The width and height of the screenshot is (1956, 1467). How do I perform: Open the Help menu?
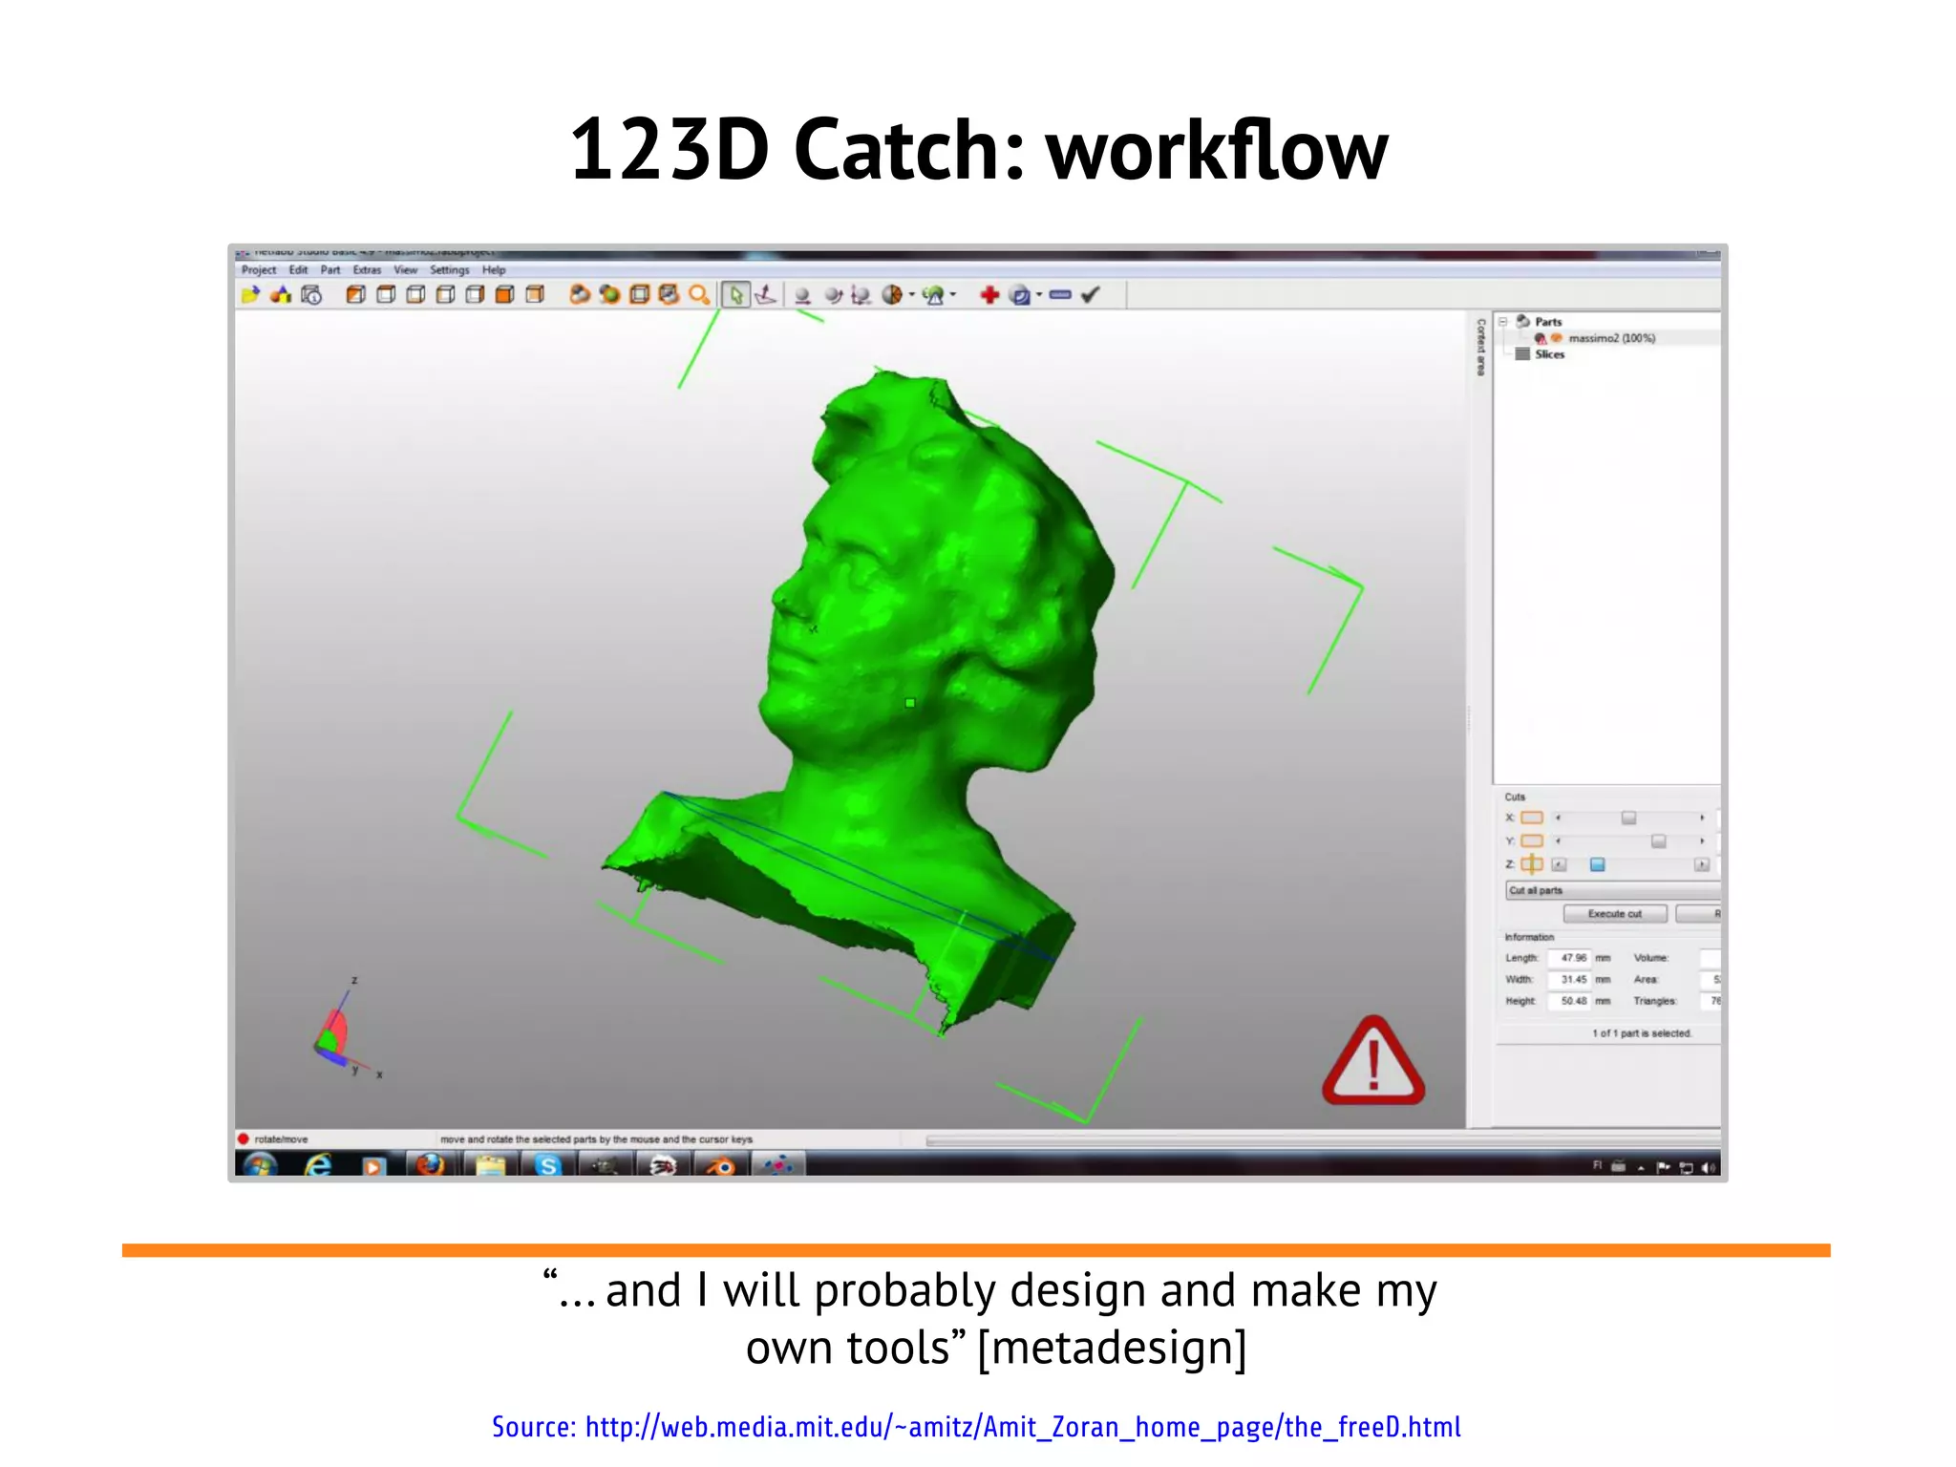coord(494,270)
